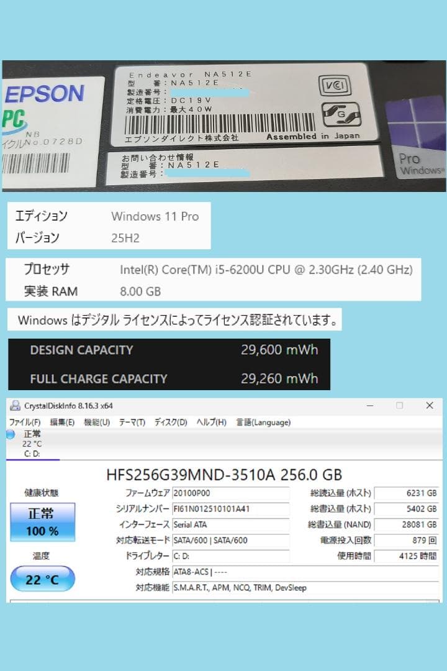Click the 8.00 GB installed RAM value

coord(140,291)
